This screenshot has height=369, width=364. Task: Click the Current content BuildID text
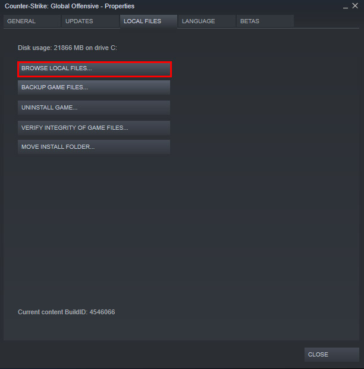[67, 312]
